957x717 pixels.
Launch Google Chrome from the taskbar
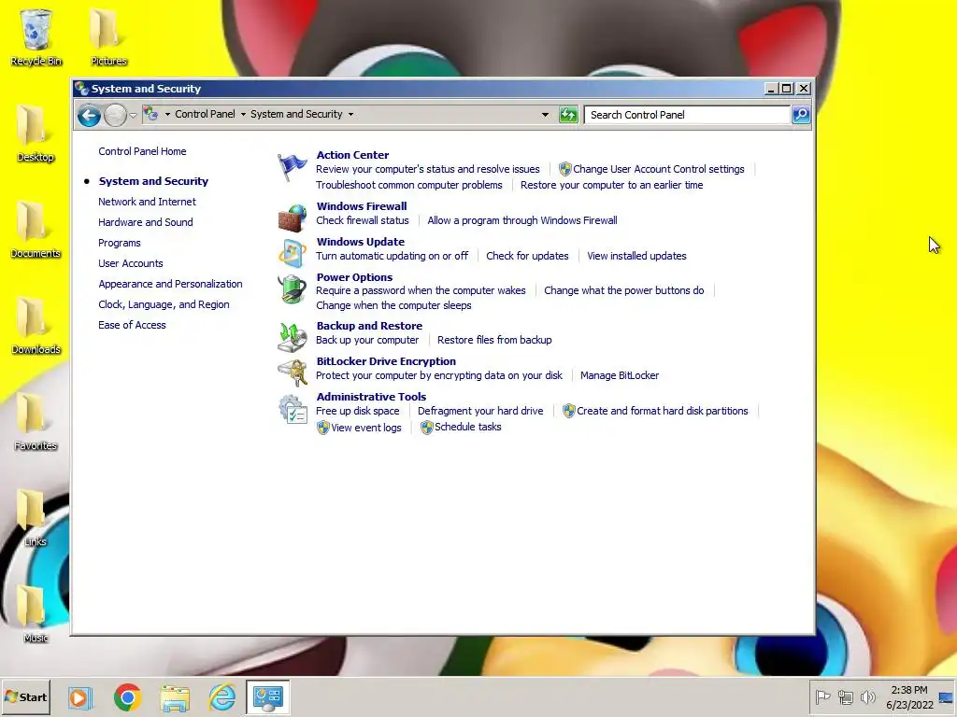(x=127, y=697)
